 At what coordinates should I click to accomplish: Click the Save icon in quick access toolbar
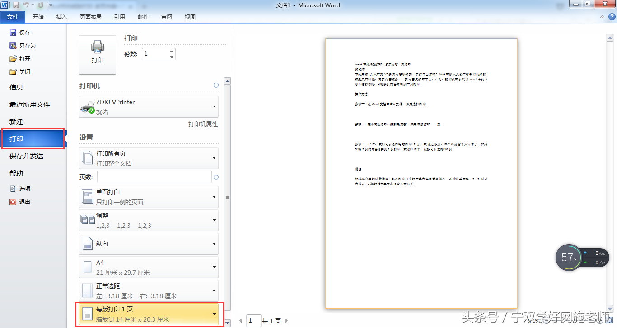(x=16, y=5)
